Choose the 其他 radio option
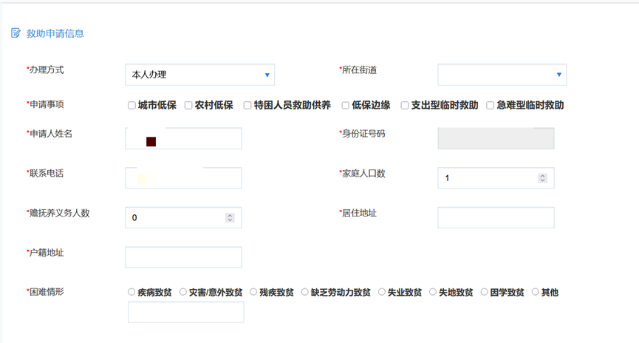This screenshot has height=343, width=639. tap(535, 292)
